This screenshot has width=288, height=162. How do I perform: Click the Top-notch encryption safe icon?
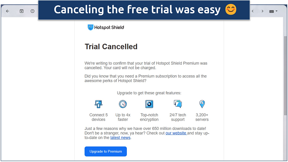(149, 104)
